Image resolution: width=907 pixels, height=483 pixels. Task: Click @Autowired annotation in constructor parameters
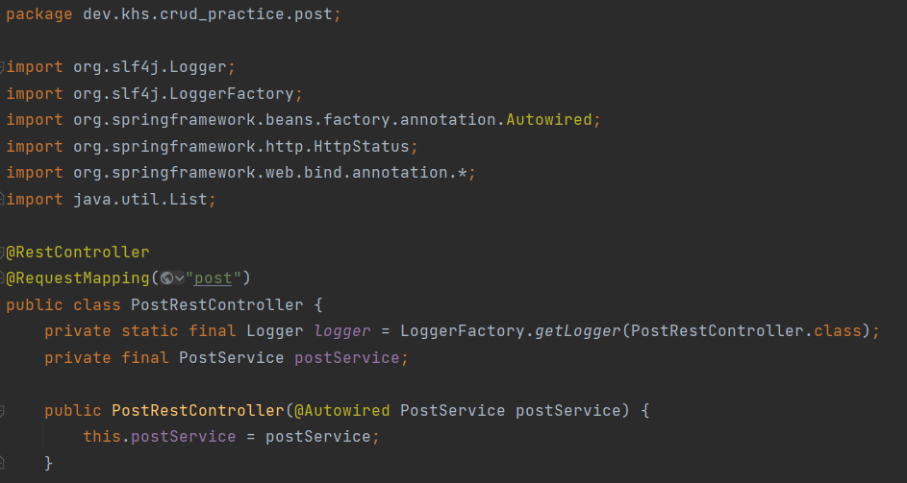[341, 411]
